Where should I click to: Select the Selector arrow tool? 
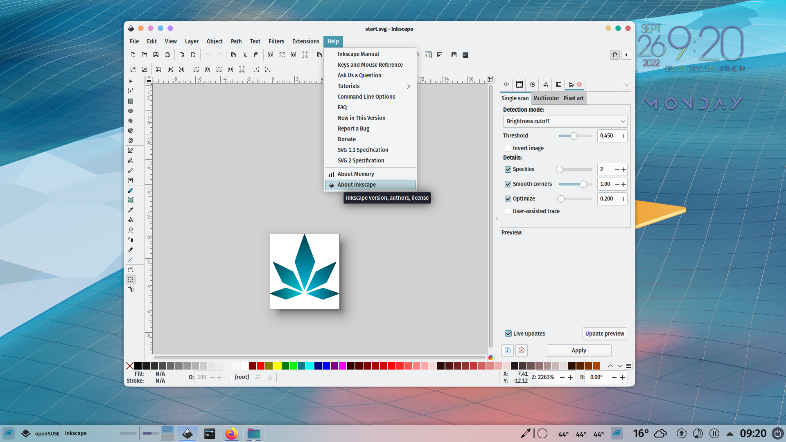(131, 81)
